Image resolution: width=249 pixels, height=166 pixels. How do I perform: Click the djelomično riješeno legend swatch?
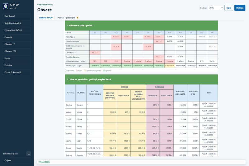(85, 70)
